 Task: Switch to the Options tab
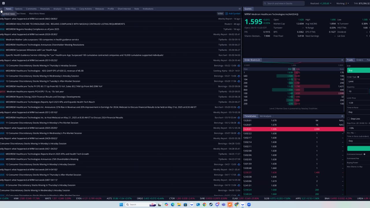click(18, 9)
